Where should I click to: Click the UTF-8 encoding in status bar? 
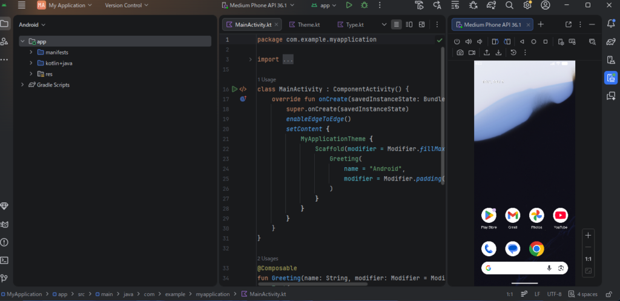(x=554, y=294)
